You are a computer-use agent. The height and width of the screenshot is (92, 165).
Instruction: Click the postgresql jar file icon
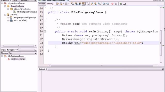point(11,18)
